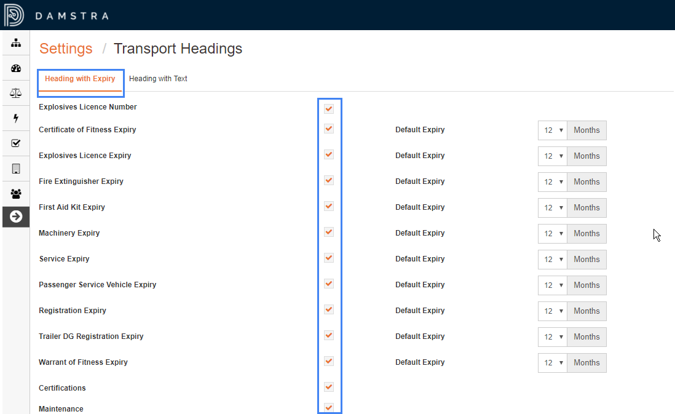Open the dashboard gauge icon in sidebar
This screenshot has height=414, width=675.
pyautogui.click(x=16, y=68)
